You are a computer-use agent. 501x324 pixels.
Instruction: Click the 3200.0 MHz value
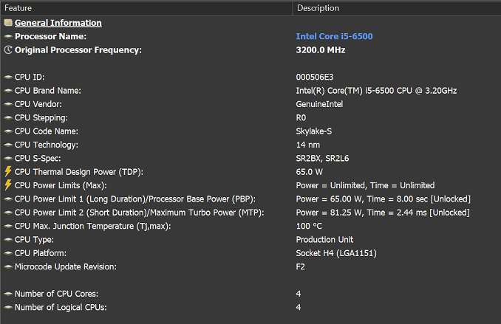click(321, 50)
